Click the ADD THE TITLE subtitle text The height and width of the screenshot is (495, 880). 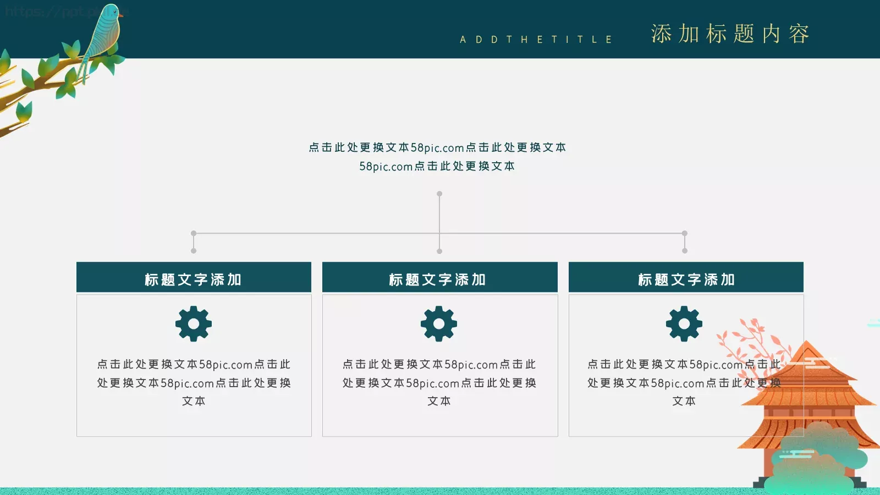536,40
